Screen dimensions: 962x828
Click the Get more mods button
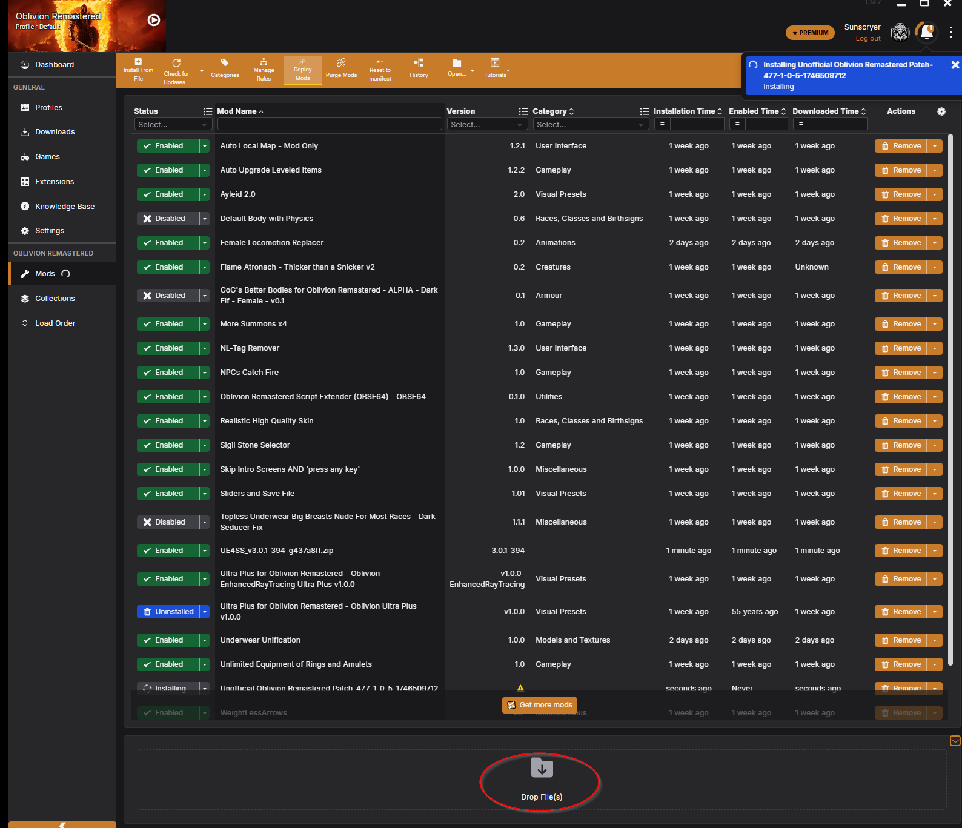pos(539,705)
